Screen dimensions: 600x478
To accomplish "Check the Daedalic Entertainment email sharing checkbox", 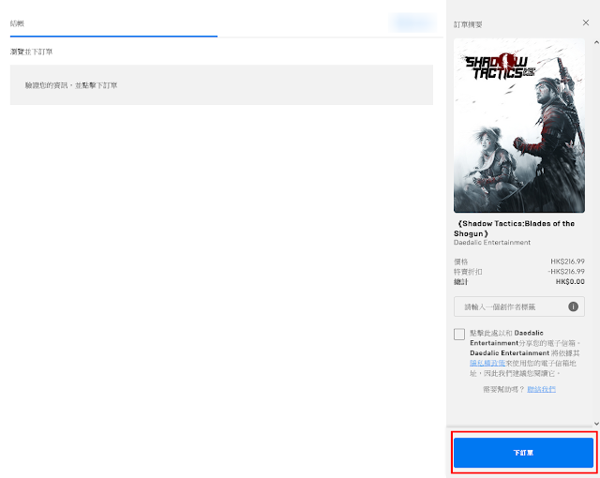I will [x=459, y=334].
